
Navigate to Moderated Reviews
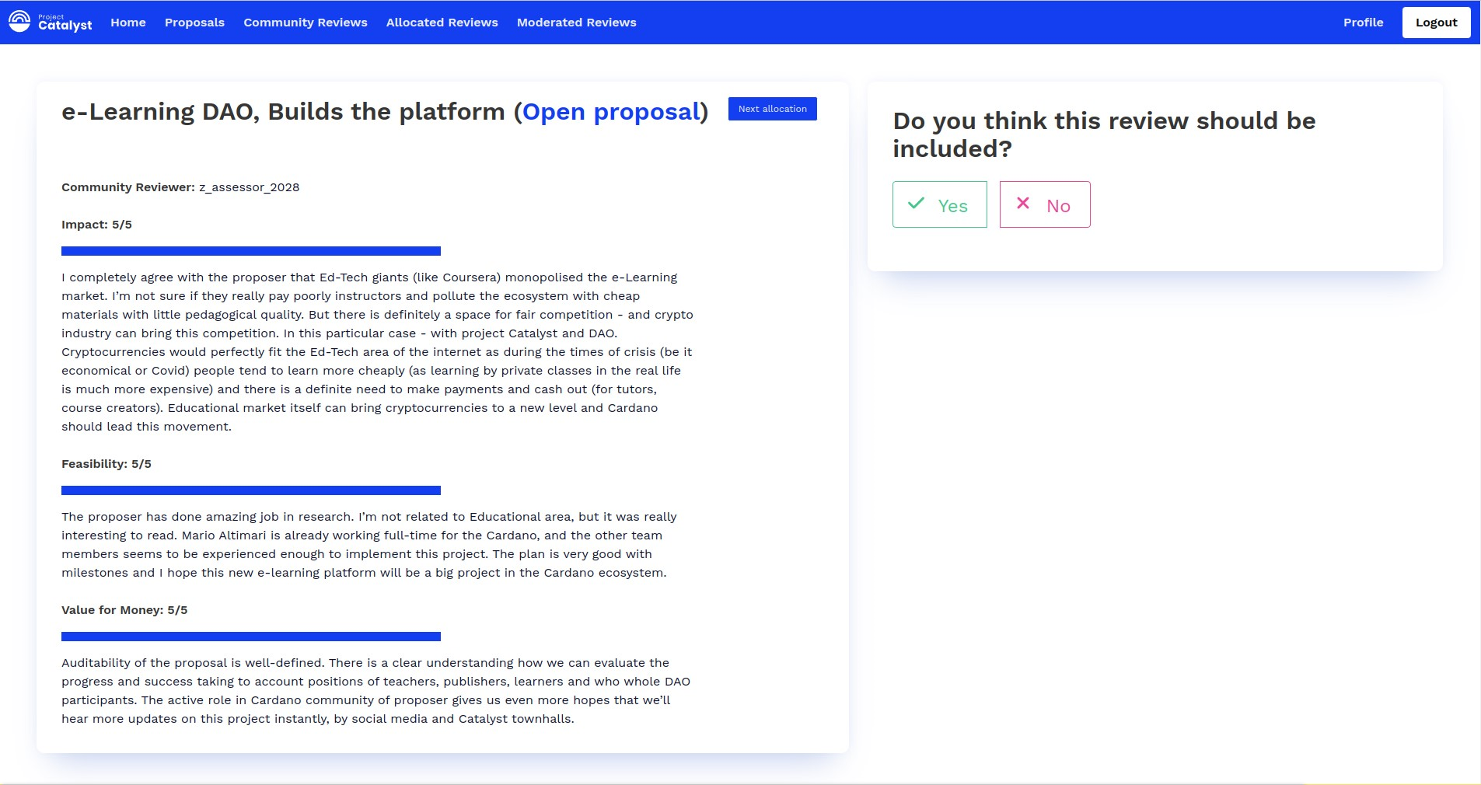tap(576, 23)
